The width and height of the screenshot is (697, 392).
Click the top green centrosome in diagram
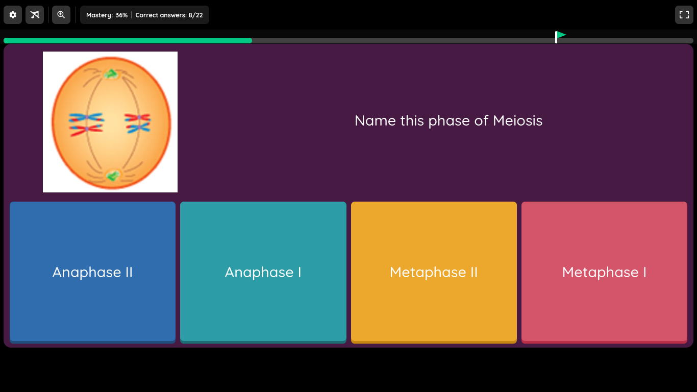(111, 75)
